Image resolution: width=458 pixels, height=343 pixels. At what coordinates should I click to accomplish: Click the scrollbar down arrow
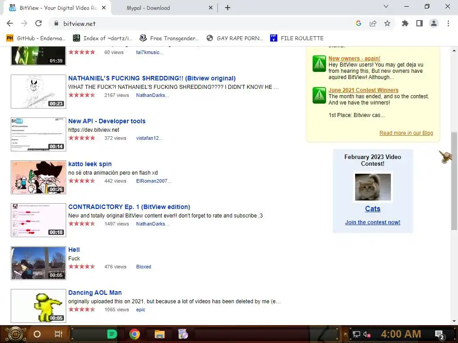(x=454, y=321)
